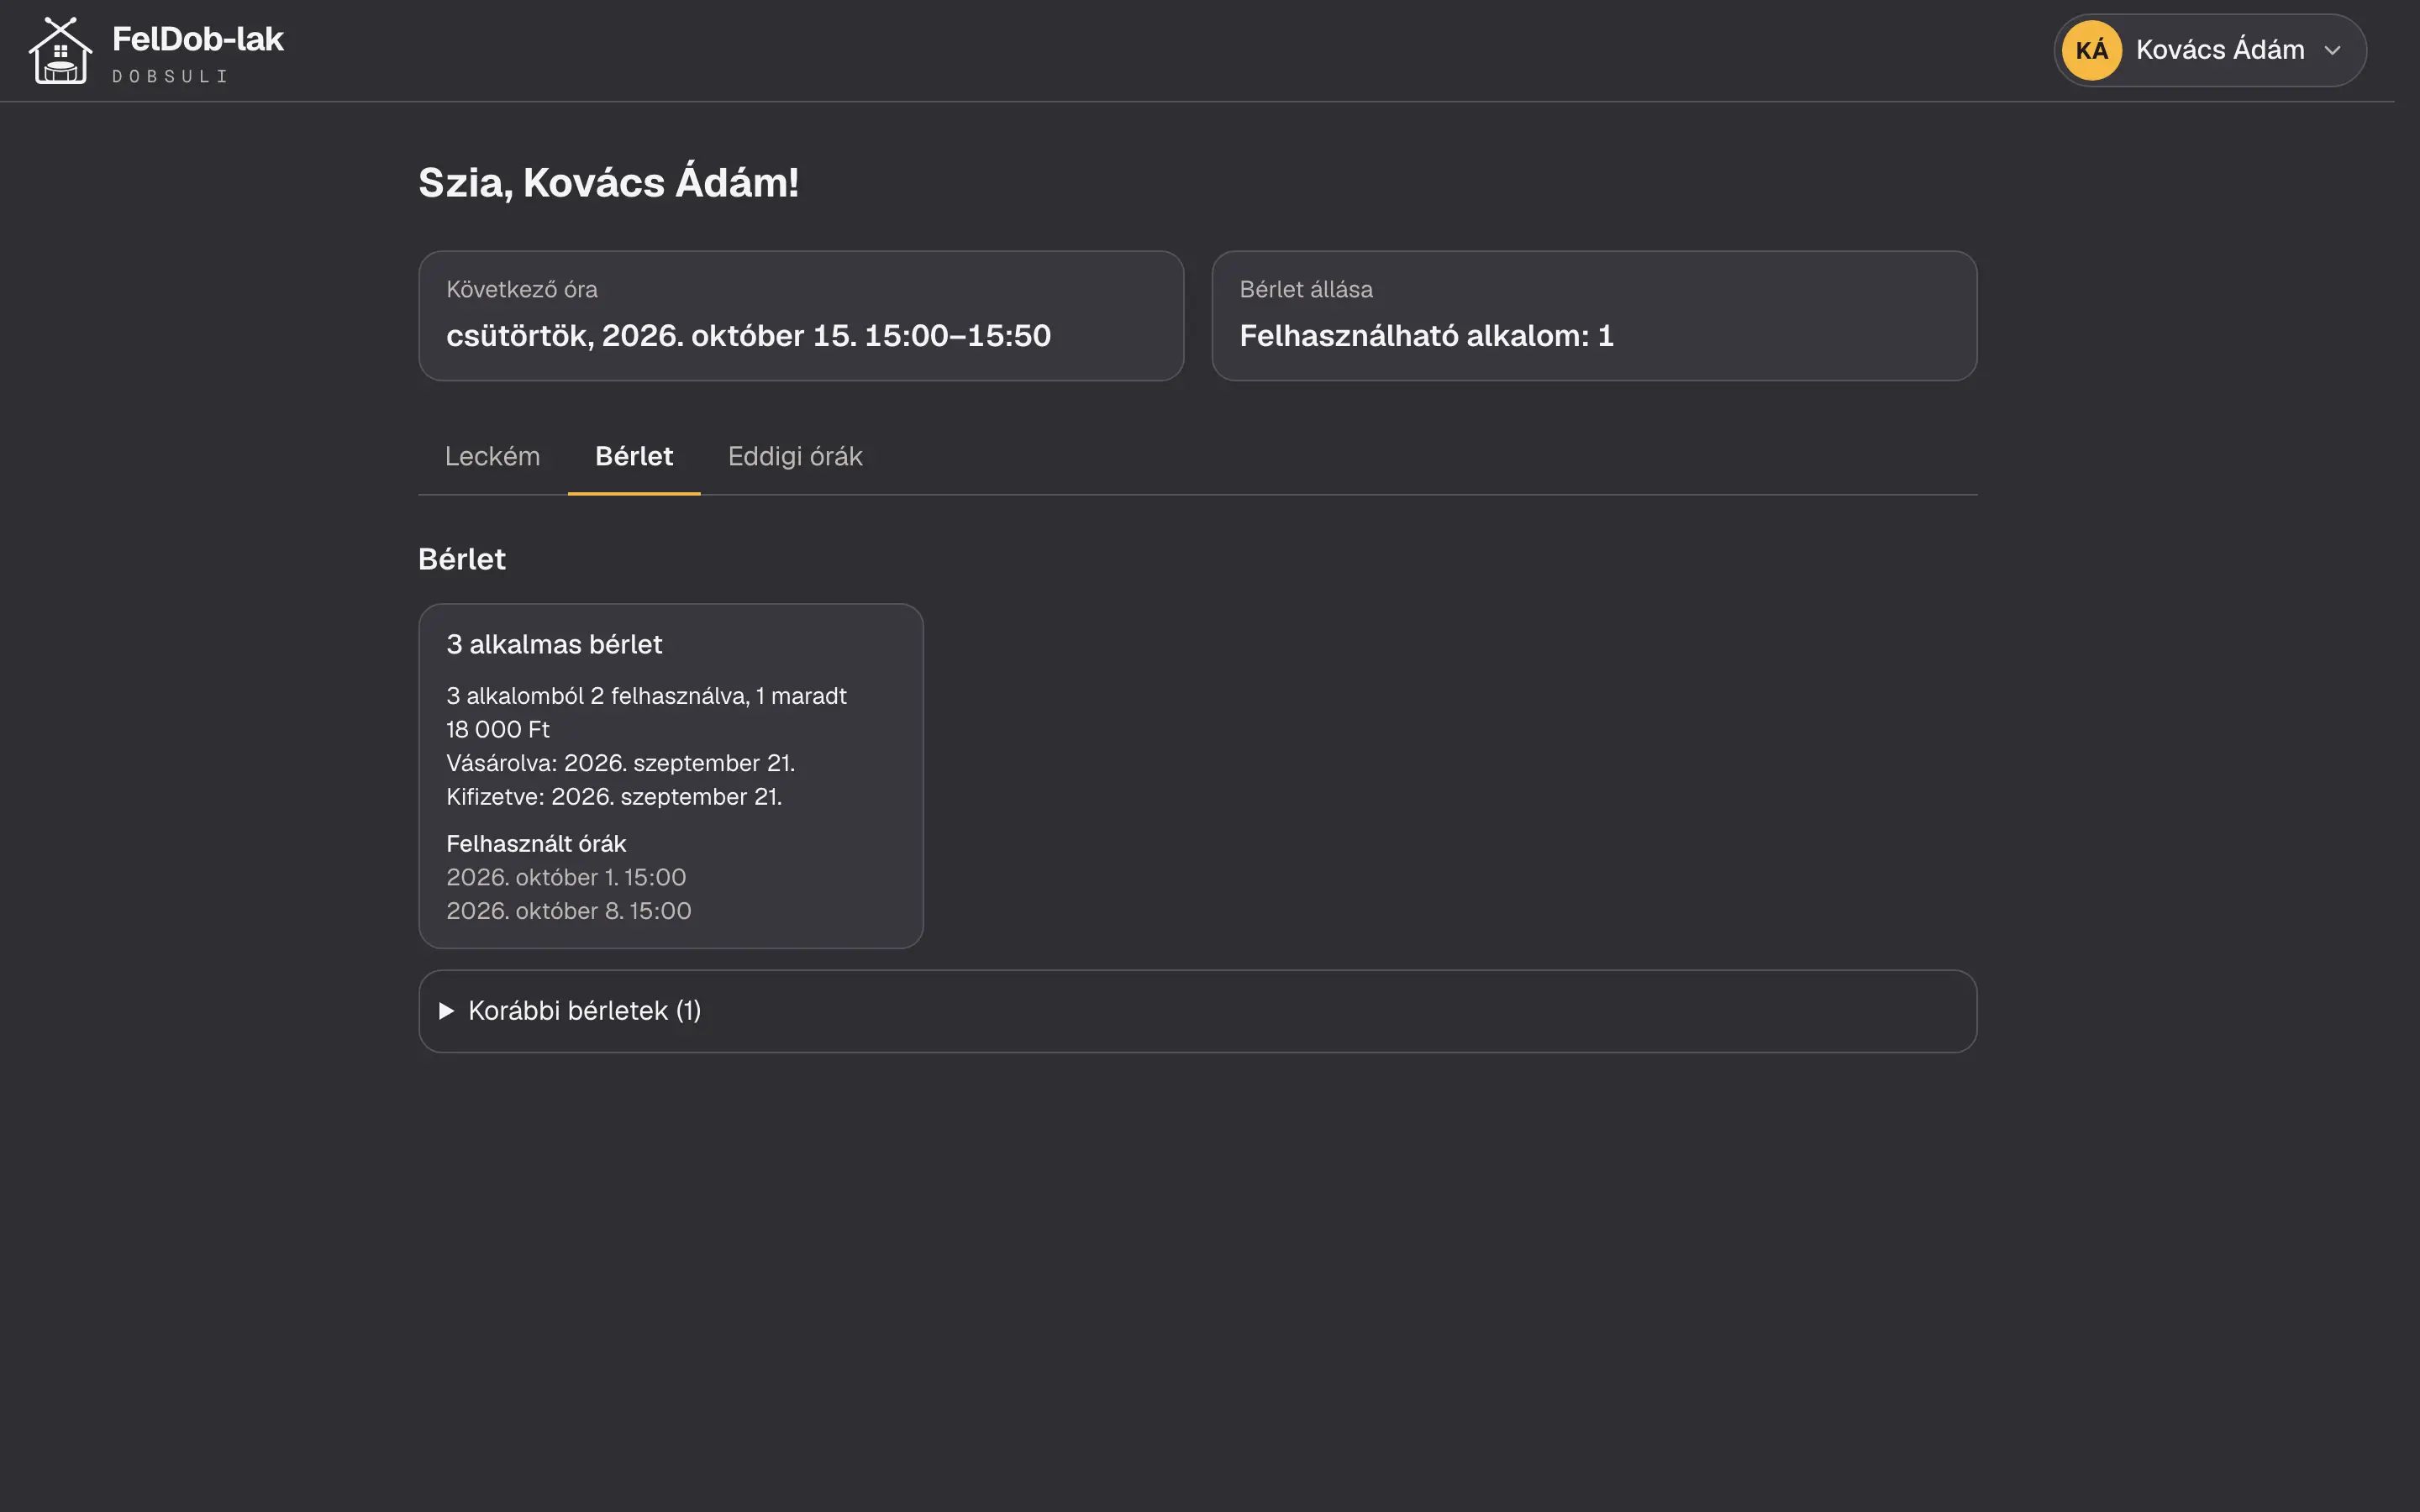Click the KÁ yellow avatar circle
2420x1512 pixels.
(2091, 50)
